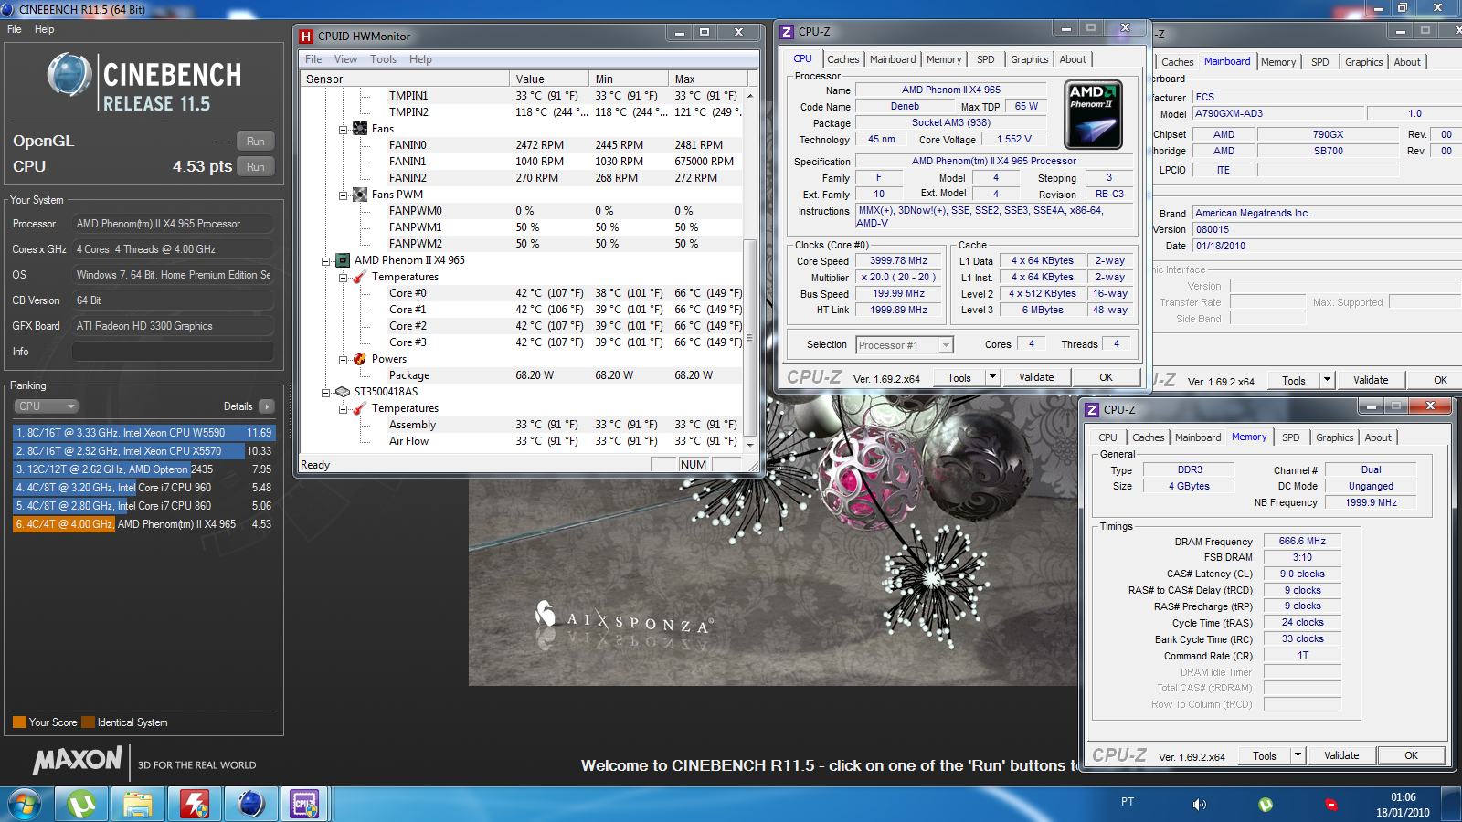Open HWMonitor View menu
Image resolution: width=1462 pixels, height=822 pixels.
345,59
